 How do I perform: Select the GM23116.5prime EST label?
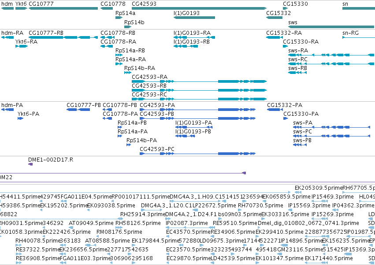(300, 250)
